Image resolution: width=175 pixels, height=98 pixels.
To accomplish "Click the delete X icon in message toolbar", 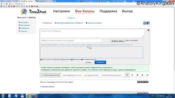I will point(142,75).
